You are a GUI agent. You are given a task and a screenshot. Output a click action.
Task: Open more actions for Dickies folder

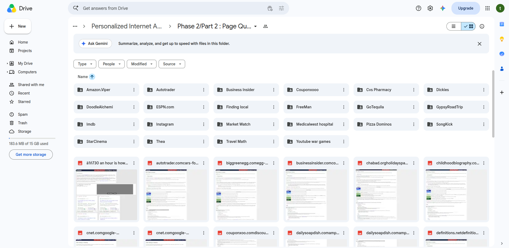pyautogui.click(x=484, y=90)
